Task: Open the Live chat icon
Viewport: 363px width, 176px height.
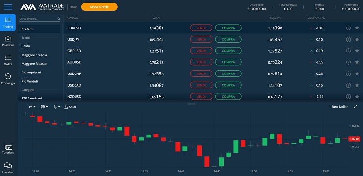Action: [8, 165]
